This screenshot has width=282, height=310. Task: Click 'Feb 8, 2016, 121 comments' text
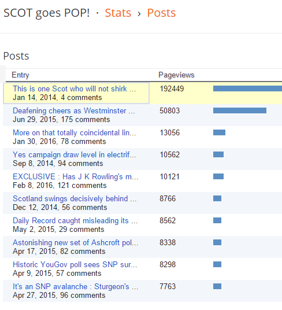click(60, 186)
